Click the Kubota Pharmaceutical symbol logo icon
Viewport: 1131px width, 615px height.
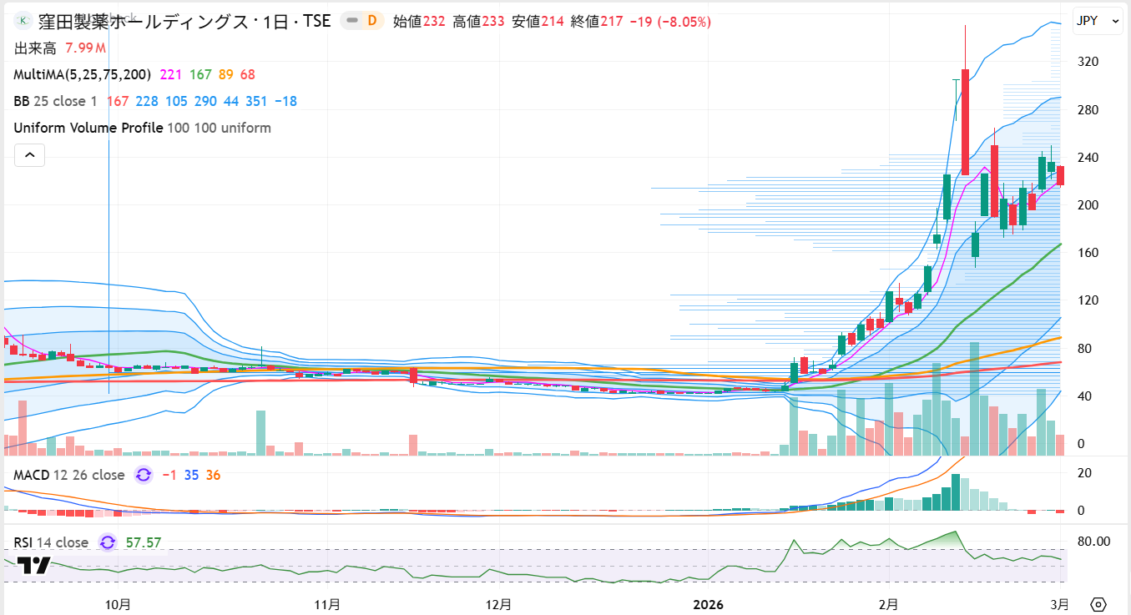pyautogui.click(x=24, y=21)
